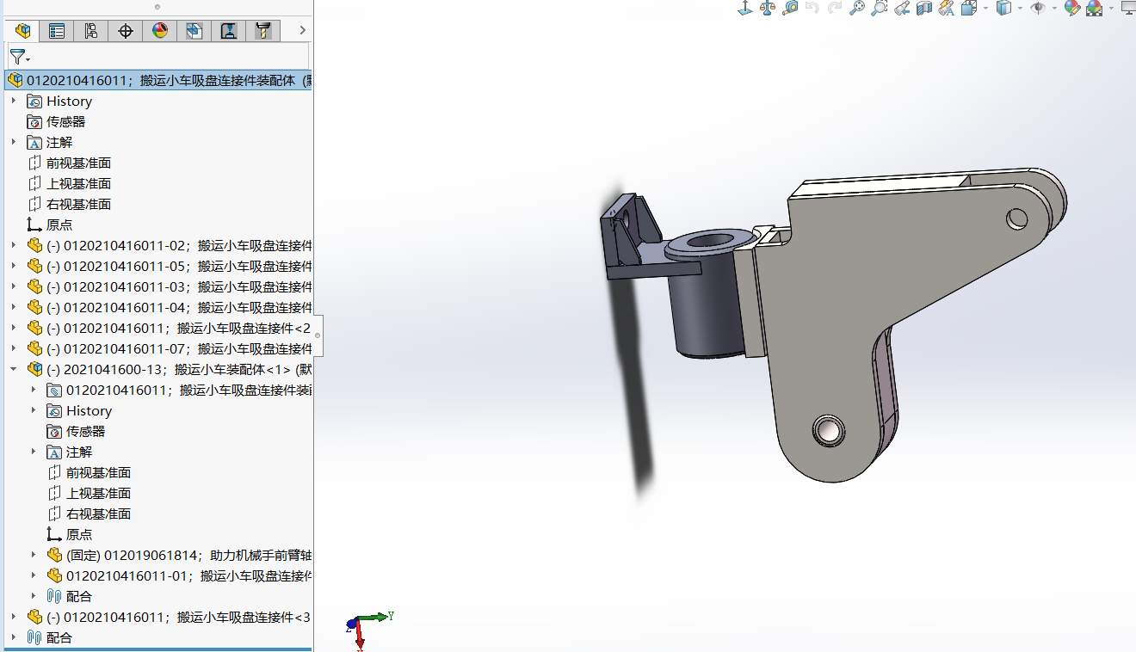Image resolution: width=1136 pixels, height=652 pixels.
Task: Collapse the 2021041600-13 subassembly
Action: coord(14,369)
